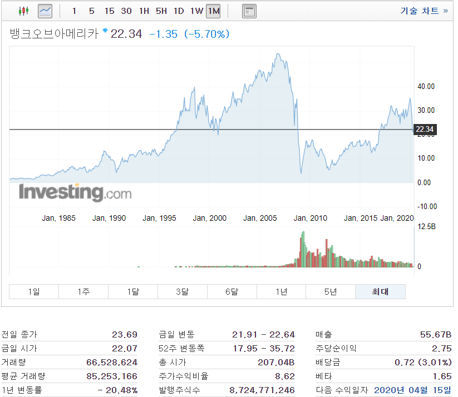Click the 금일 시가 value 22.07
The width and height of the screenshot is (458, 397).
[x=125, y=348]
